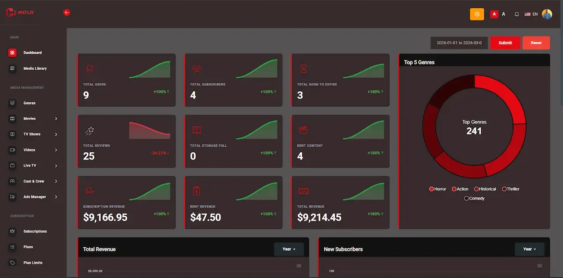Open the Plan Limits menu item
The width and height of the screenshot is (563, 278).
[33, 263]
